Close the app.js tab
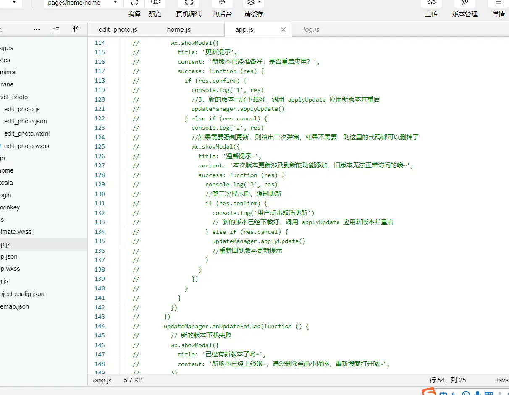The width and height of the screenshot is (509, 395). [283, 29]
